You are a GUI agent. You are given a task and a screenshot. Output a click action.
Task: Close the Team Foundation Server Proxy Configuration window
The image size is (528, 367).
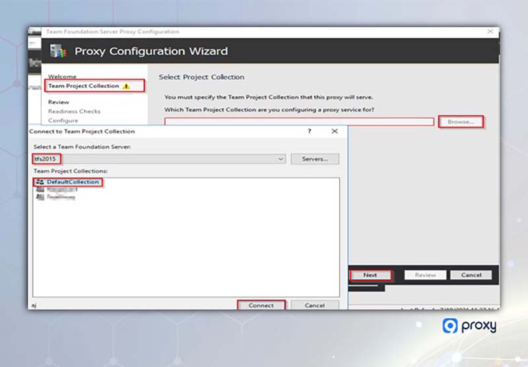tap(490, 31)
